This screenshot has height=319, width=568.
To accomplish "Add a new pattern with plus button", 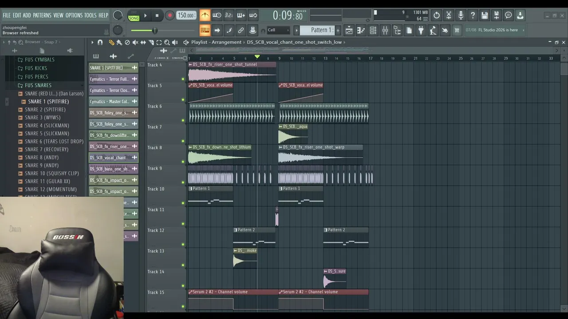I will pyautogui.click(x=338, y=30).
